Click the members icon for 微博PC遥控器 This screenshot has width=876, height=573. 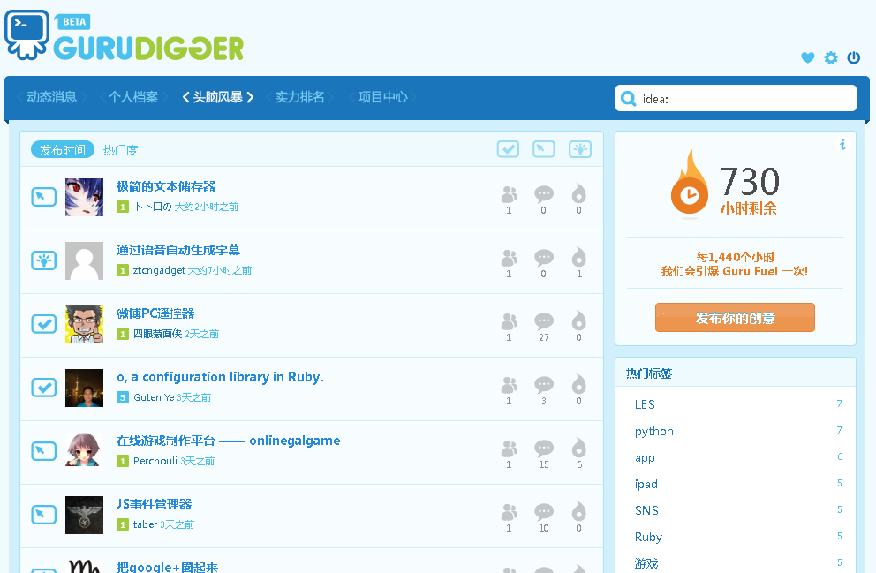click(509, 321)
